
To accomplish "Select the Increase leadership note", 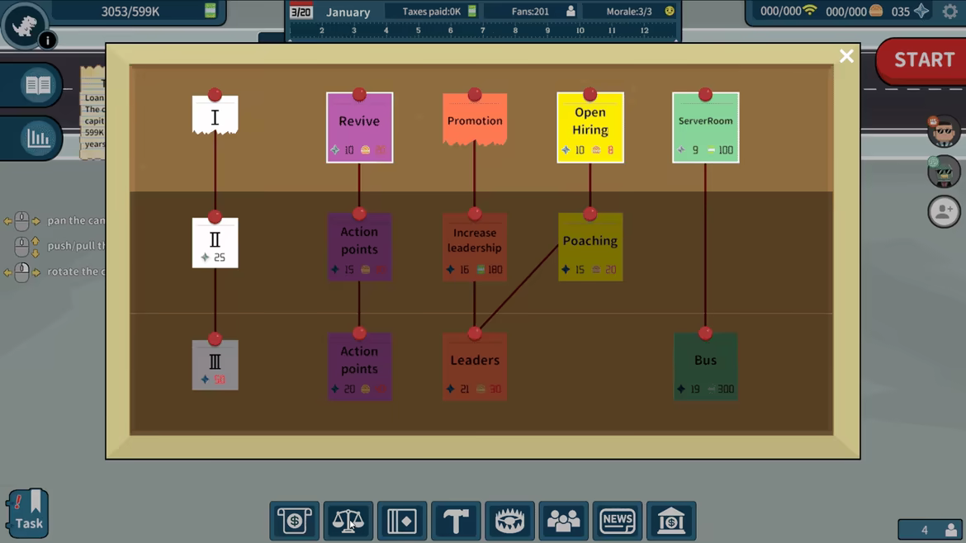I will (475, 247).
